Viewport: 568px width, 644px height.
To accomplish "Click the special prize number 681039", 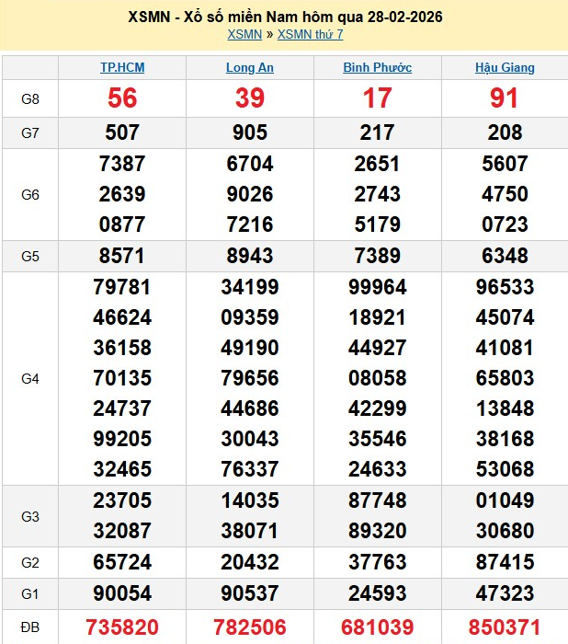I will 377,627.
